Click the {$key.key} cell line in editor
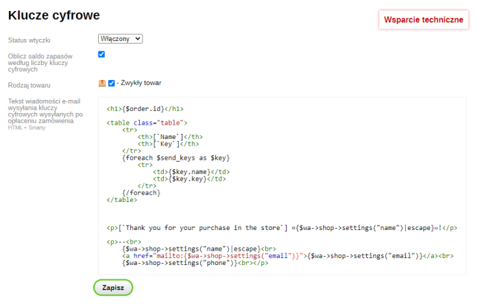480x304 pixels. click(x=189, y=179)
